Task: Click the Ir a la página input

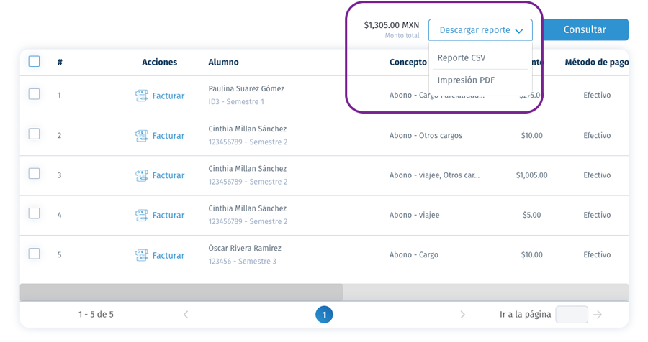Action: click(x=572, y=315)
